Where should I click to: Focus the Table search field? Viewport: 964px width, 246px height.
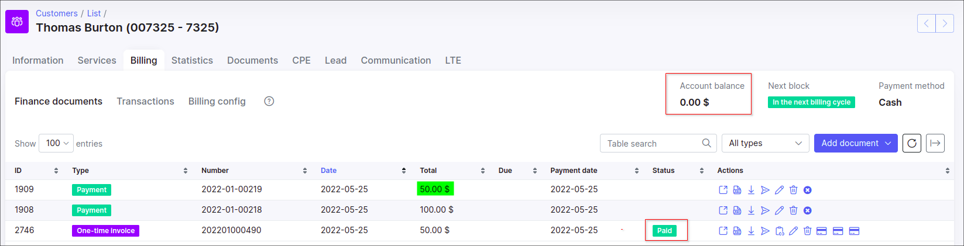tap(651, 143)
